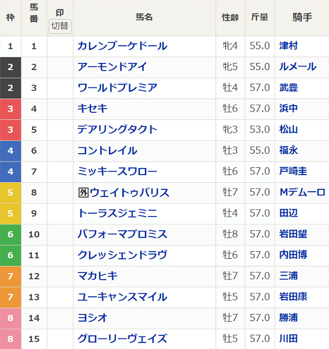Click the 馬名 column header

click(144, 17)
